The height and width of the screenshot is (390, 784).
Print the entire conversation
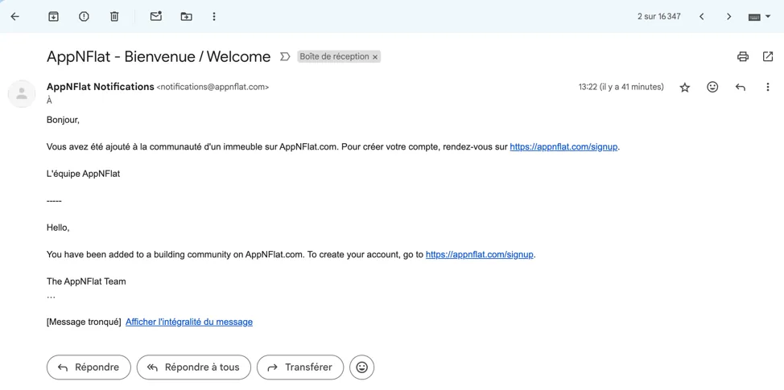point(743,56)
